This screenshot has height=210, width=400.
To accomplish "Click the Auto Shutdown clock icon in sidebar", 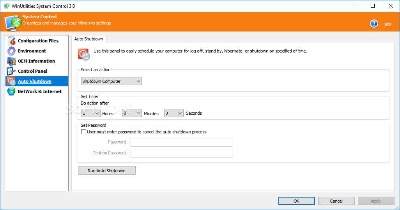I will tap(11, 81).
